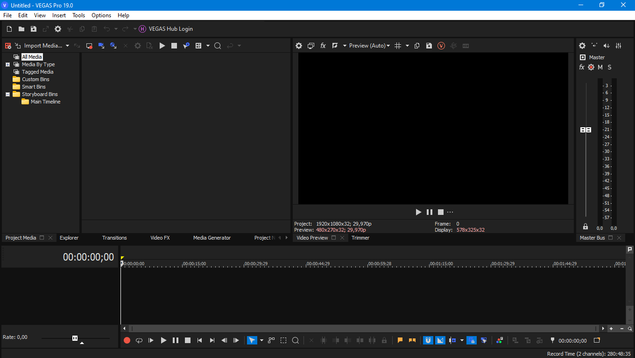Screen dimensions: 635x358
Task: Open Master Bus audio properties gear
Action: click(x=582, y=46)
